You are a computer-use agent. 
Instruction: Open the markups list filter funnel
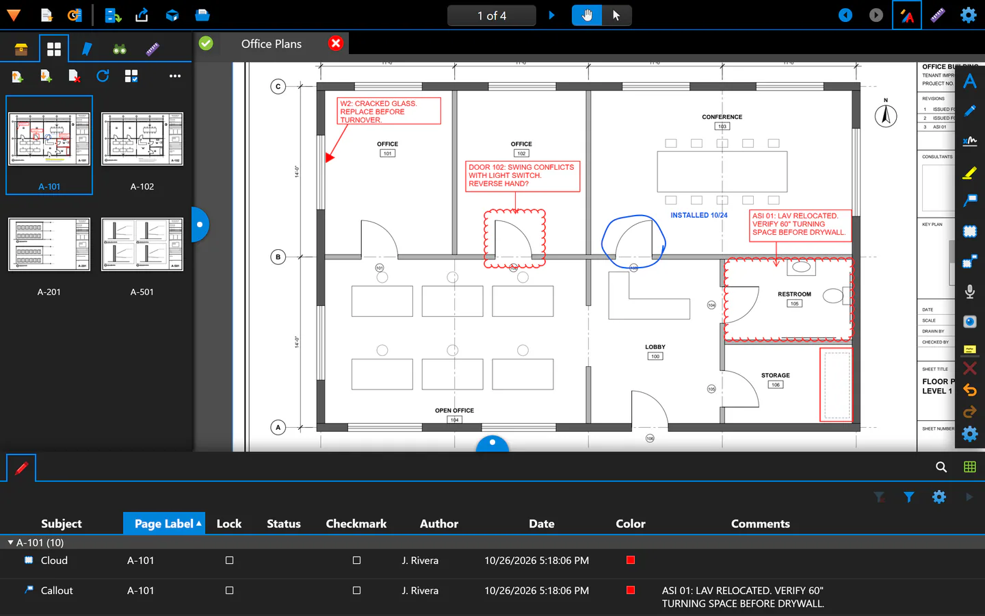pos(909,498)
